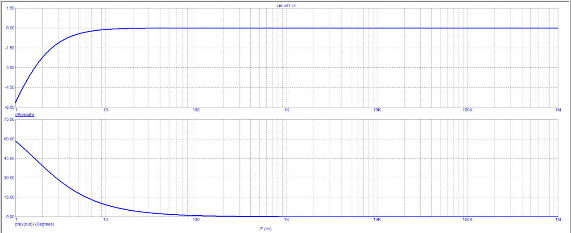Click the 1K frequency label under phase plot
Image resolution: width=571 pixels, height=233 pixels.
click(286, 220)
